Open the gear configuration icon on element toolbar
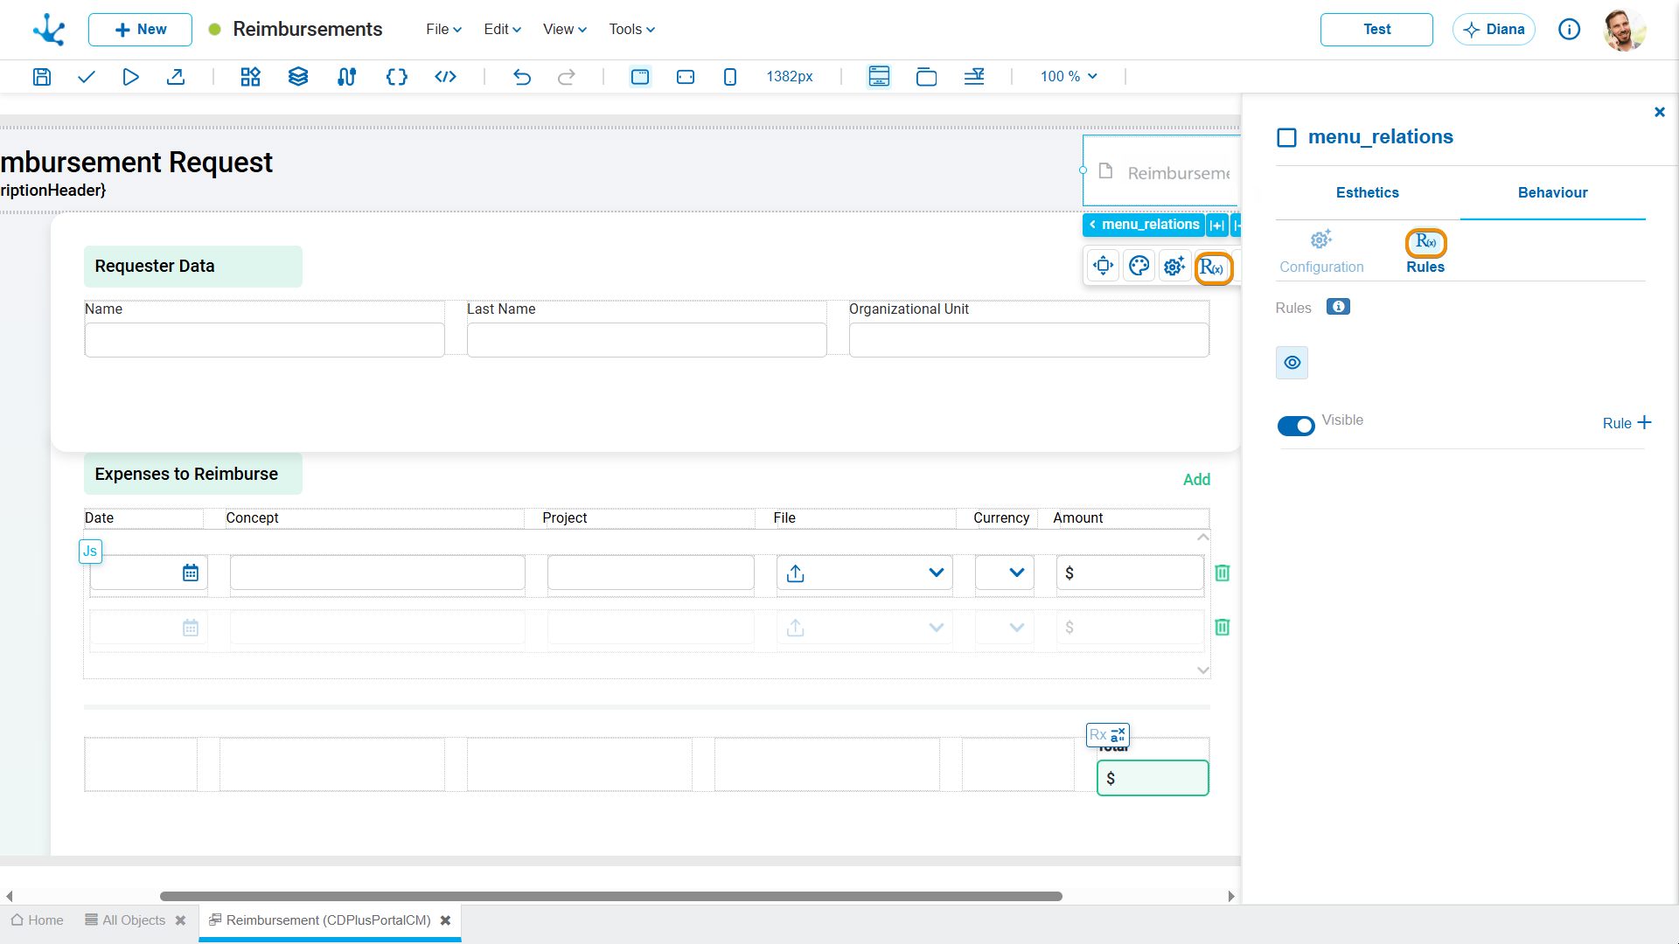 click(1174, 266)
